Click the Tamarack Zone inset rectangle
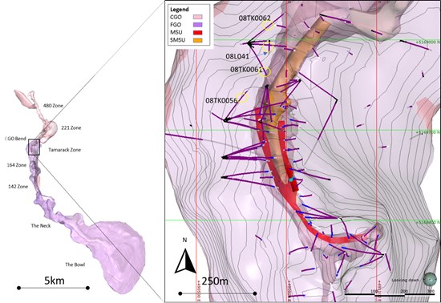The image size is (441, 303). click(x=34, y=147)
